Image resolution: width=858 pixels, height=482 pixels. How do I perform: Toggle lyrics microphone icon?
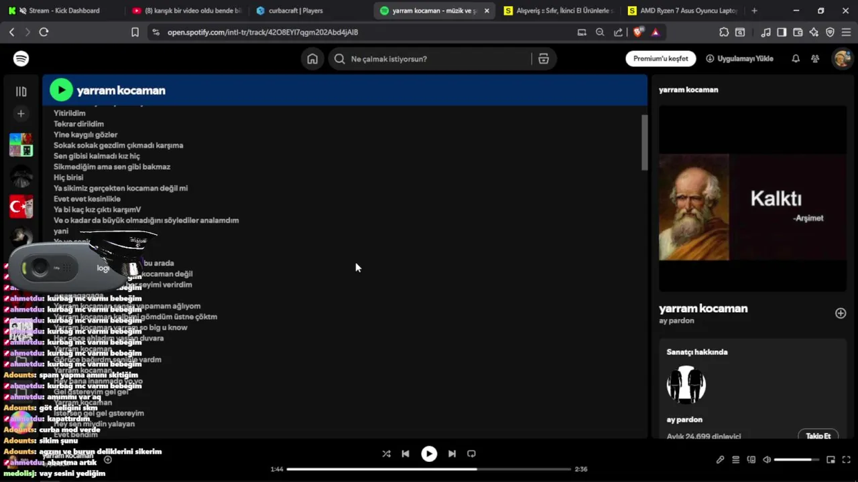(720, 460)
